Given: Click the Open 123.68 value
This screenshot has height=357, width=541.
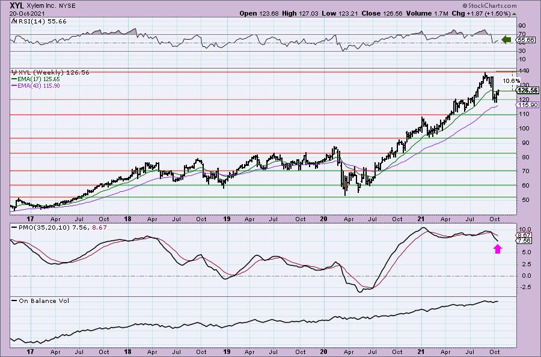Looking at the screenshot, I should click(258, 13).
